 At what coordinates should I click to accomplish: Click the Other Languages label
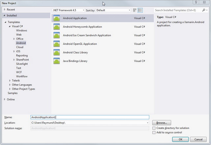pos(22,85)
